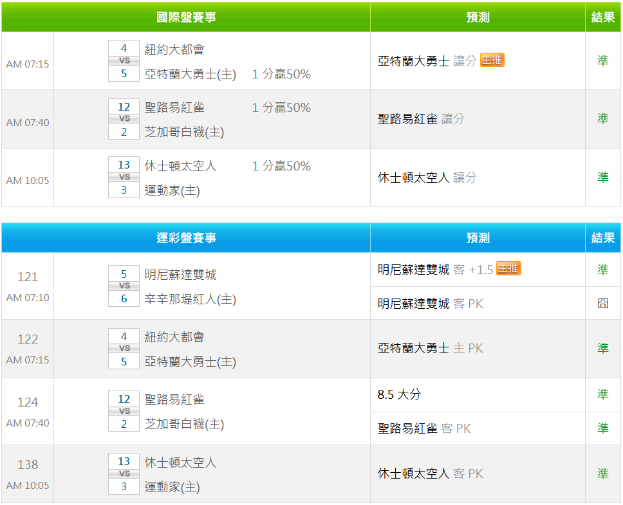The width and height of the screenshot is (623, 505).
Task: Click 1分贏50% next to 聖路易紅雀
Action: click(x=281, y=107)
